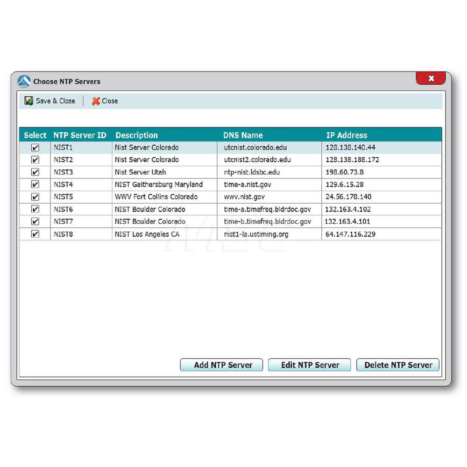This screenshot has height=467, width=467.
Task: Click the NTP Server ID column header
Action: tap(80, 135)
